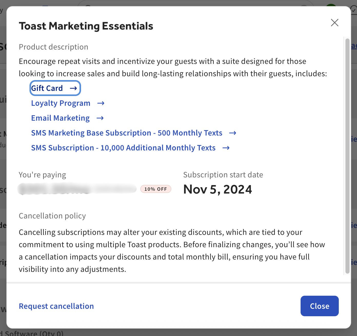The width and height of the screenshot is (357, 336).
Task: Click the arrow after SMS Marketing Base Subscription
Action: 233,133
